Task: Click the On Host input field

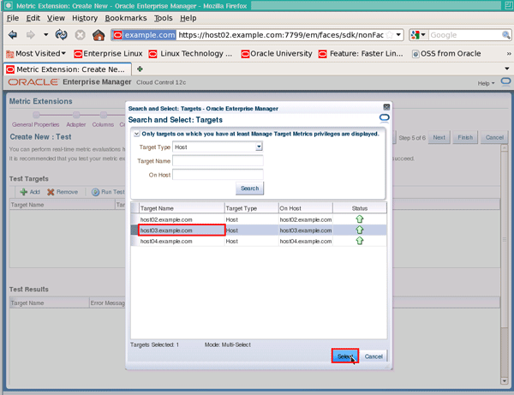Action: click(218, 175)
